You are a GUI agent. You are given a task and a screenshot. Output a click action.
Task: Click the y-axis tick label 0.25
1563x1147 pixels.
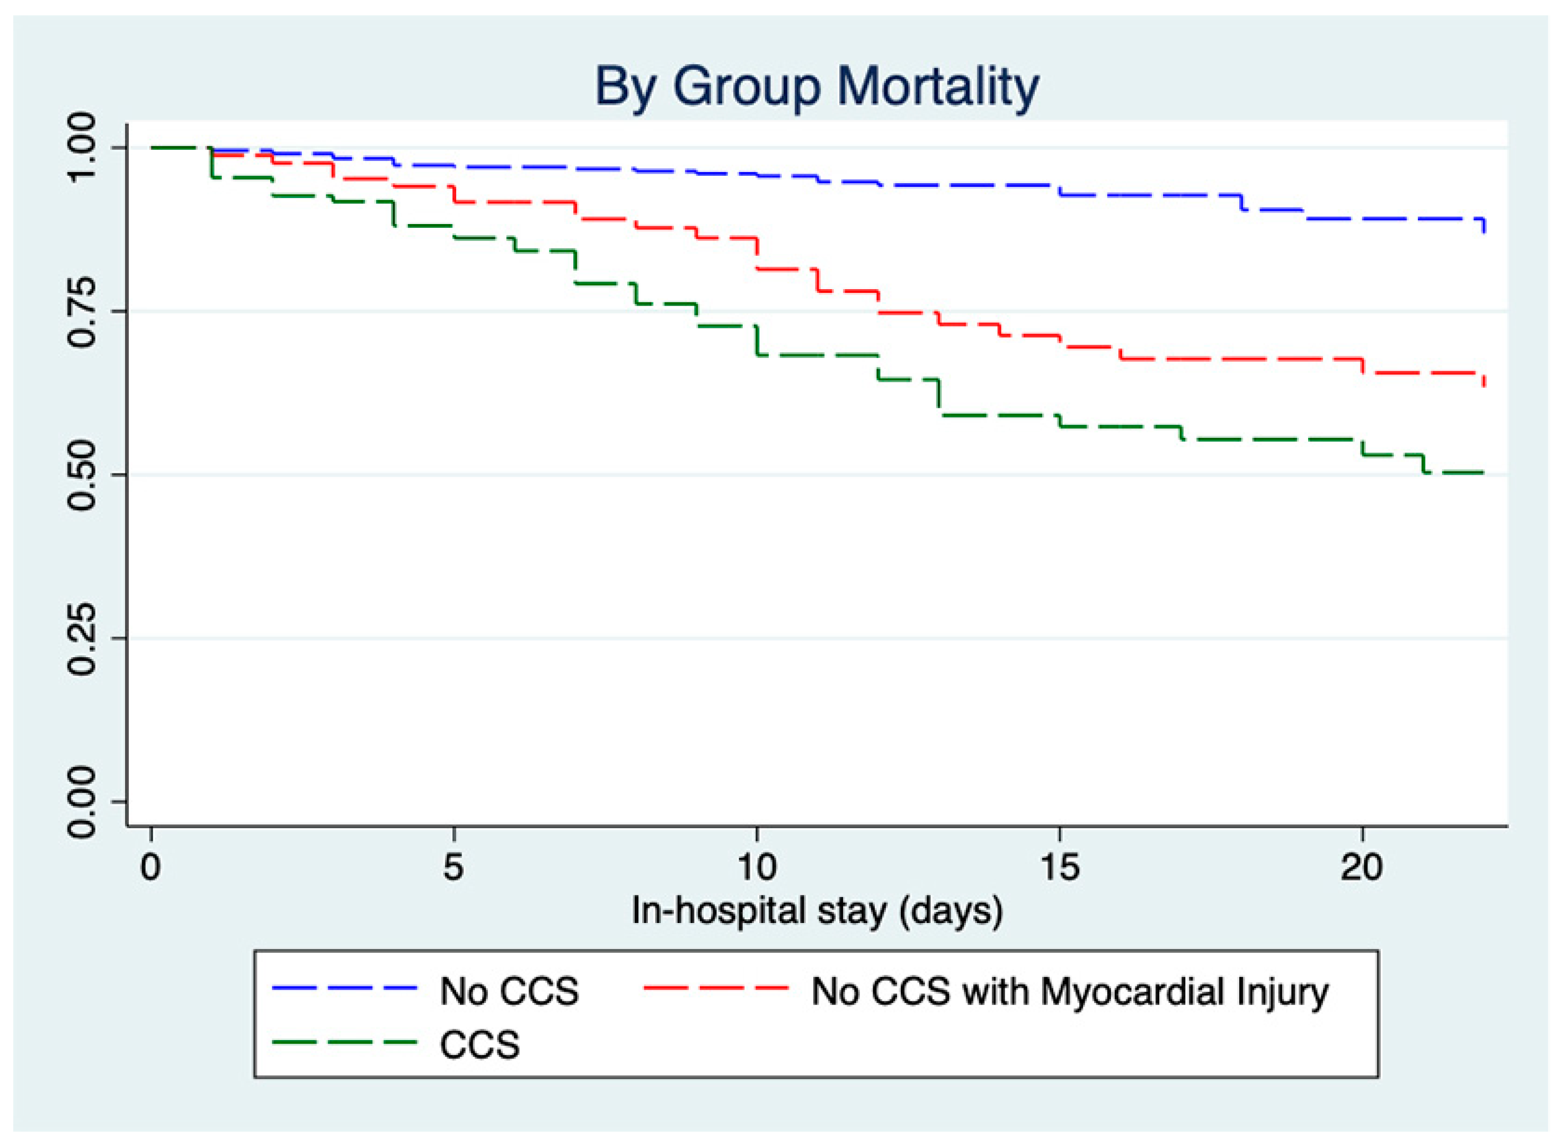pos(82,638)
